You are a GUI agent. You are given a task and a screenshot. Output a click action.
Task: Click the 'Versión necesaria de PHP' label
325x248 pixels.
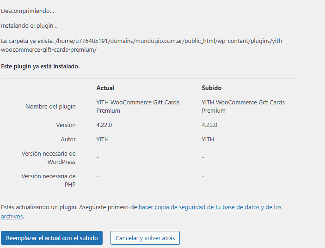click(49, 181)
